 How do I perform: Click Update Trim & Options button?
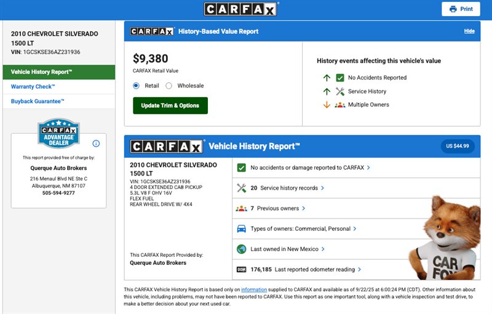tap(170, 105)
